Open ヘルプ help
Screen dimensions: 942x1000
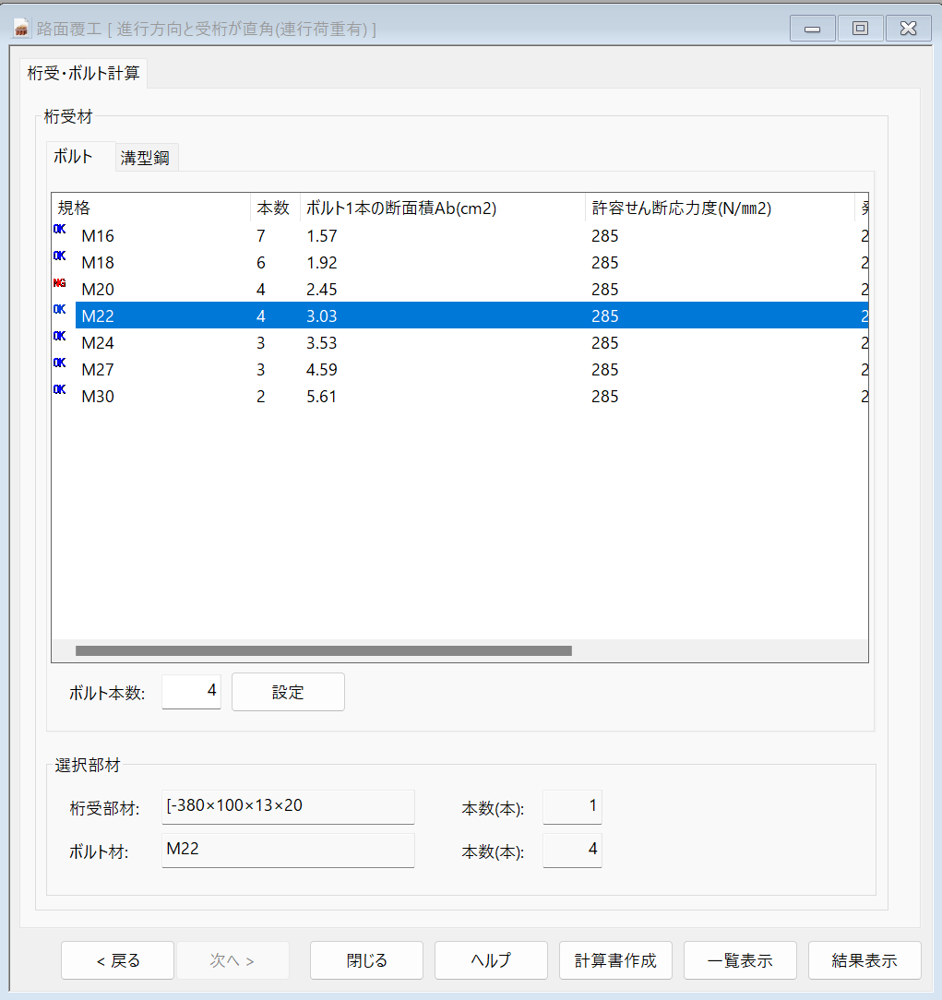(x=491, y=960)
